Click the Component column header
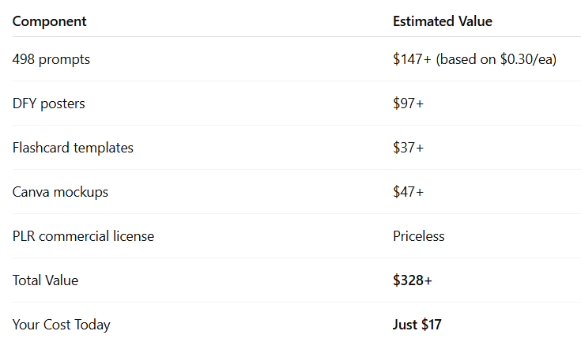The width and height of the screenshot is (581, 346). coord(49,21)
